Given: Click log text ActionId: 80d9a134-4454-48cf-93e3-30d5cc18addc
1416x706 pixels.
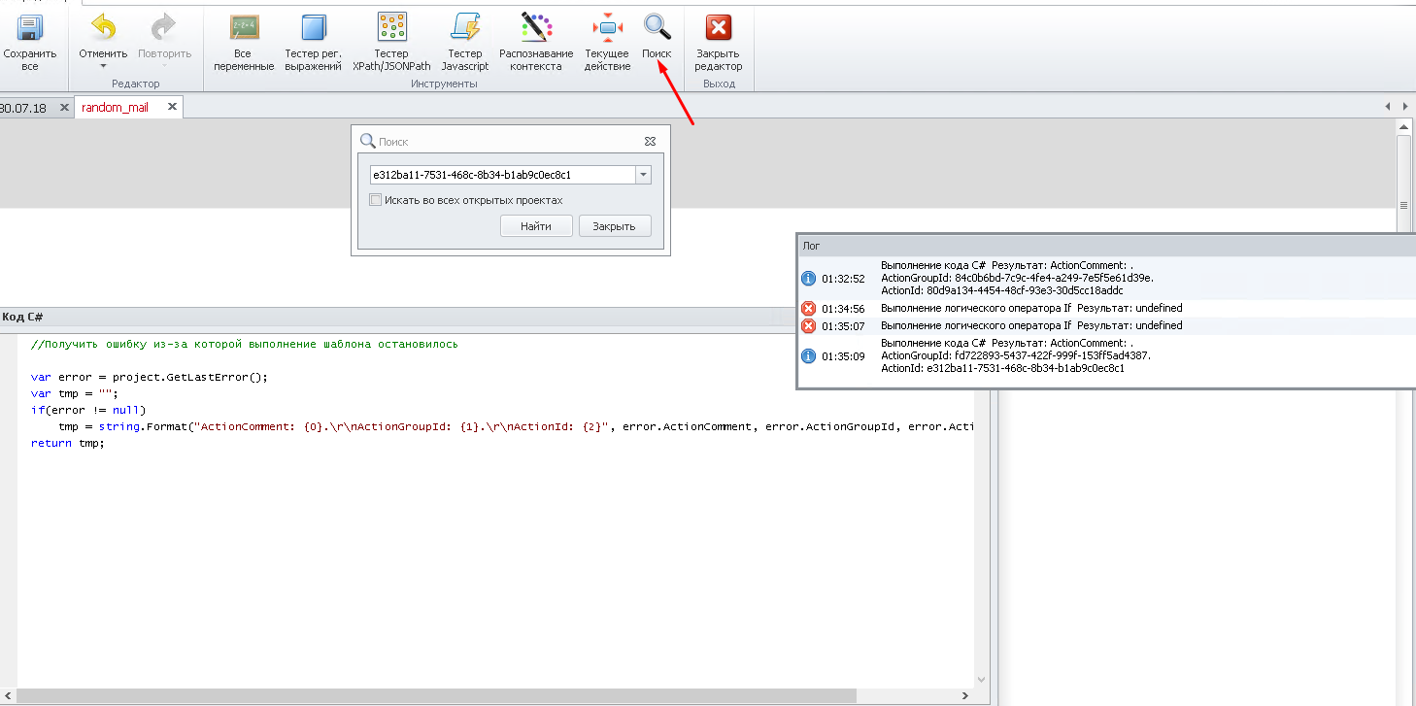Looking at the screenshot, I should pos(1001,290).
